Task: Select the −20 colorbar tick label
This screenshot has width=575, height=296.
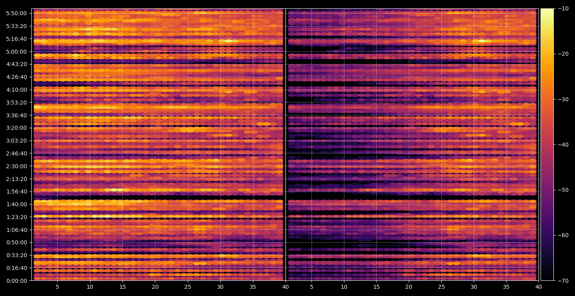Action: point(563,54)
